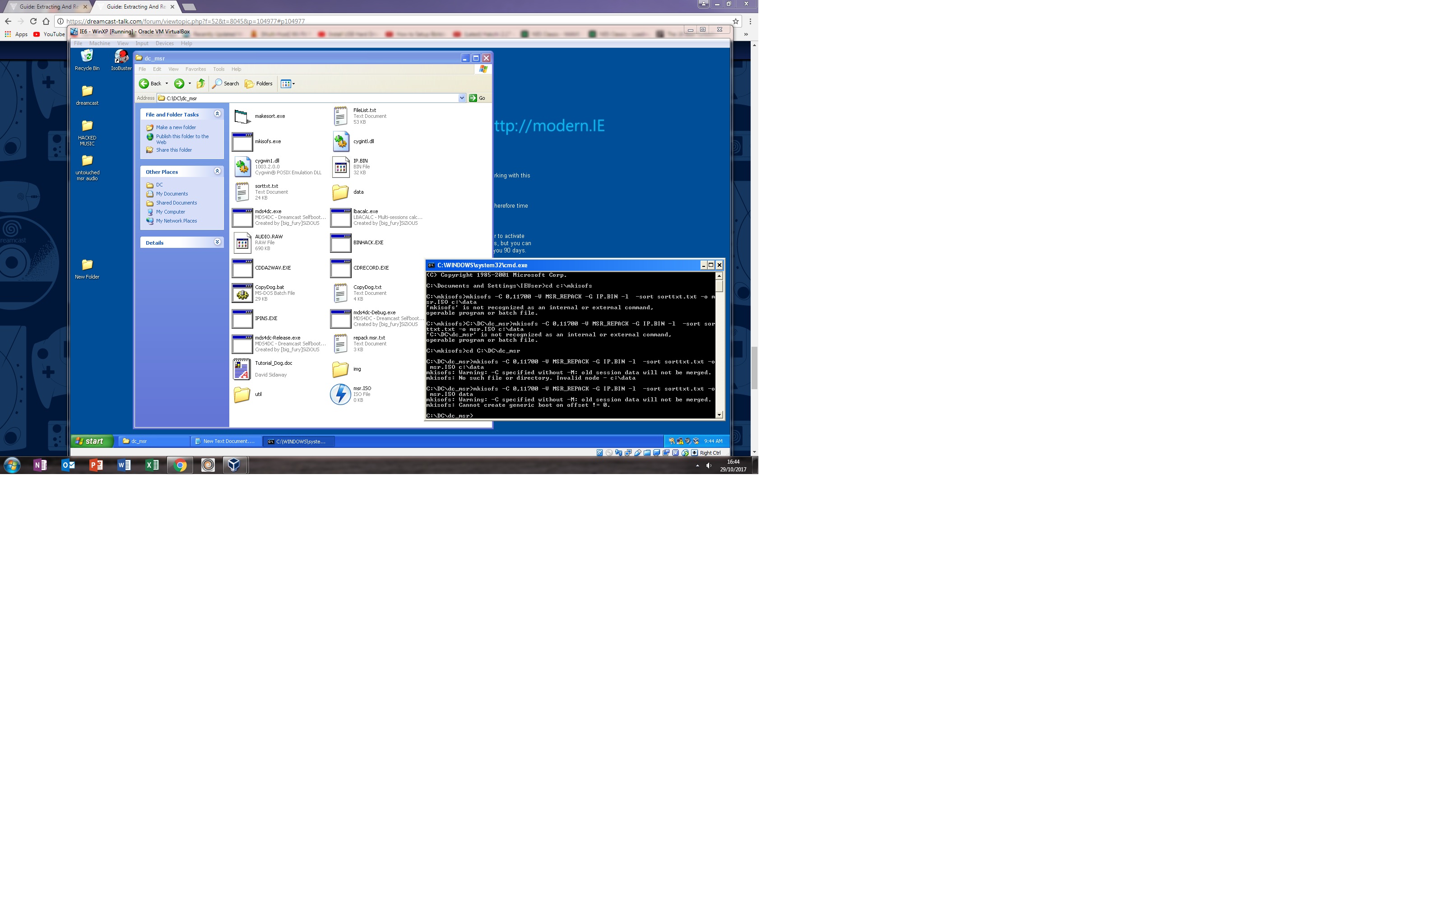
Task: Collapse the File and Folder Tasks panel
Action: coord(218,114)
